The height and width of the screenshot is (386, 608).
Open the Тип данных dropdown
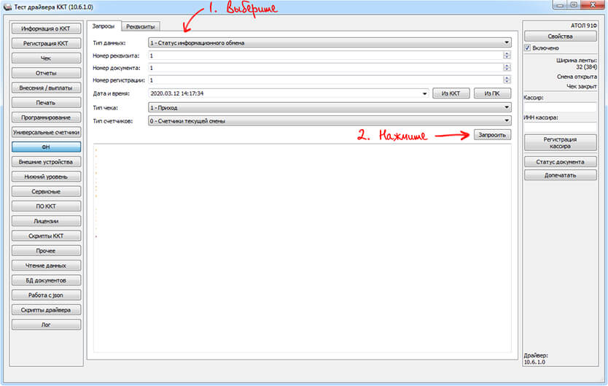[x=506, y=43]
